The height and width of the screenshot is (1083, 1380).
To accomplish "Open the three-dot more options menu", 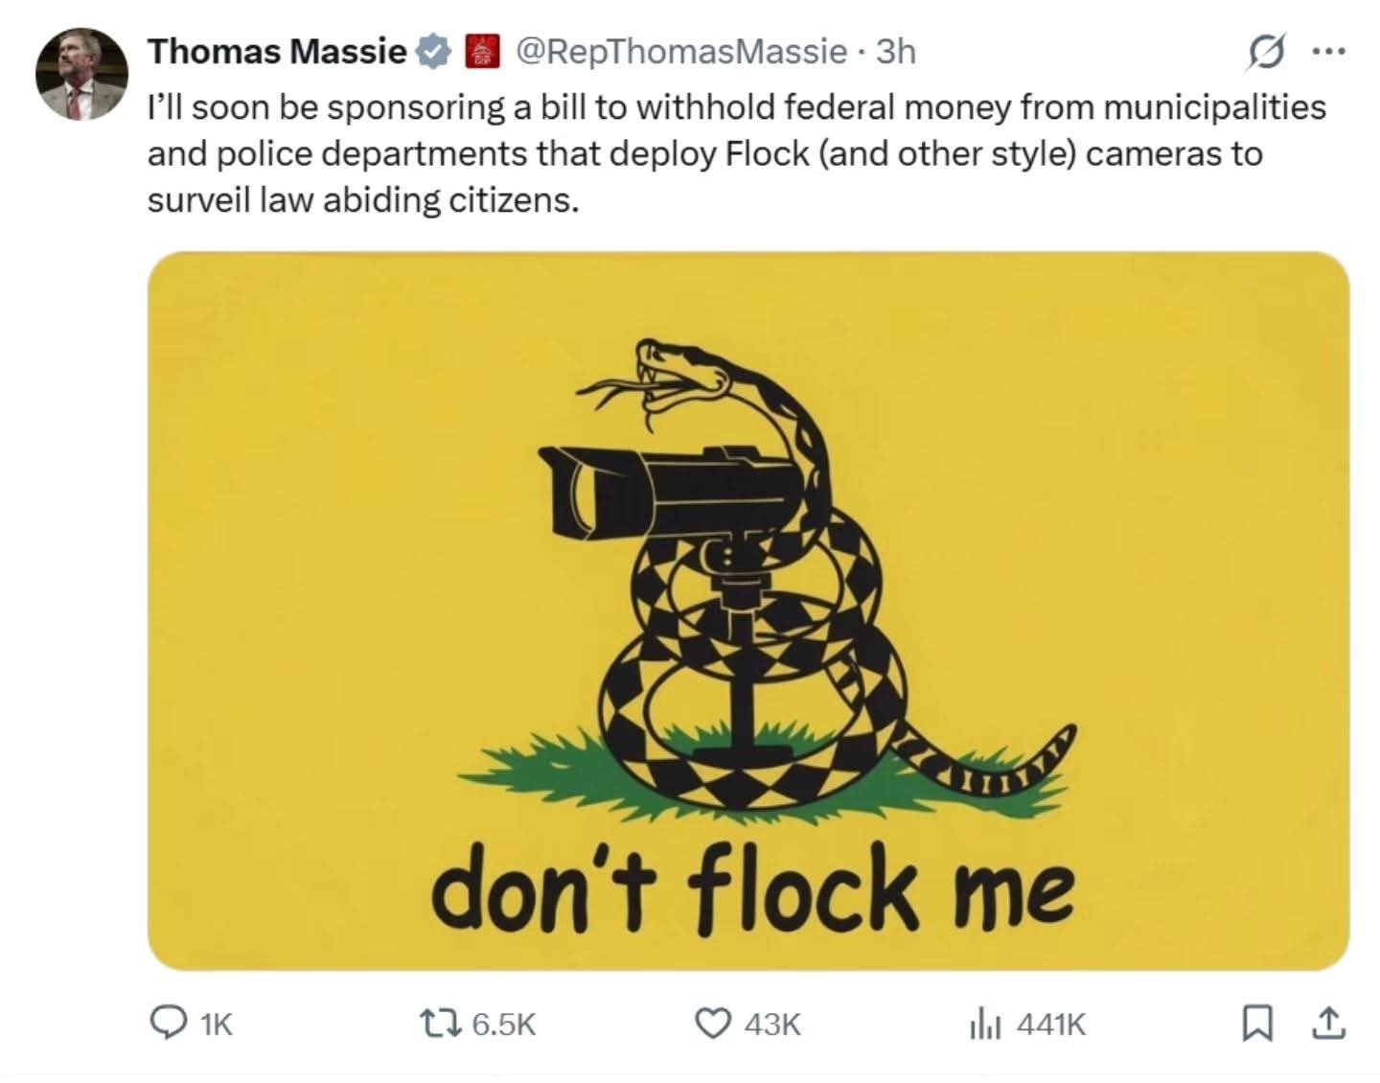I will [1328, 52].
